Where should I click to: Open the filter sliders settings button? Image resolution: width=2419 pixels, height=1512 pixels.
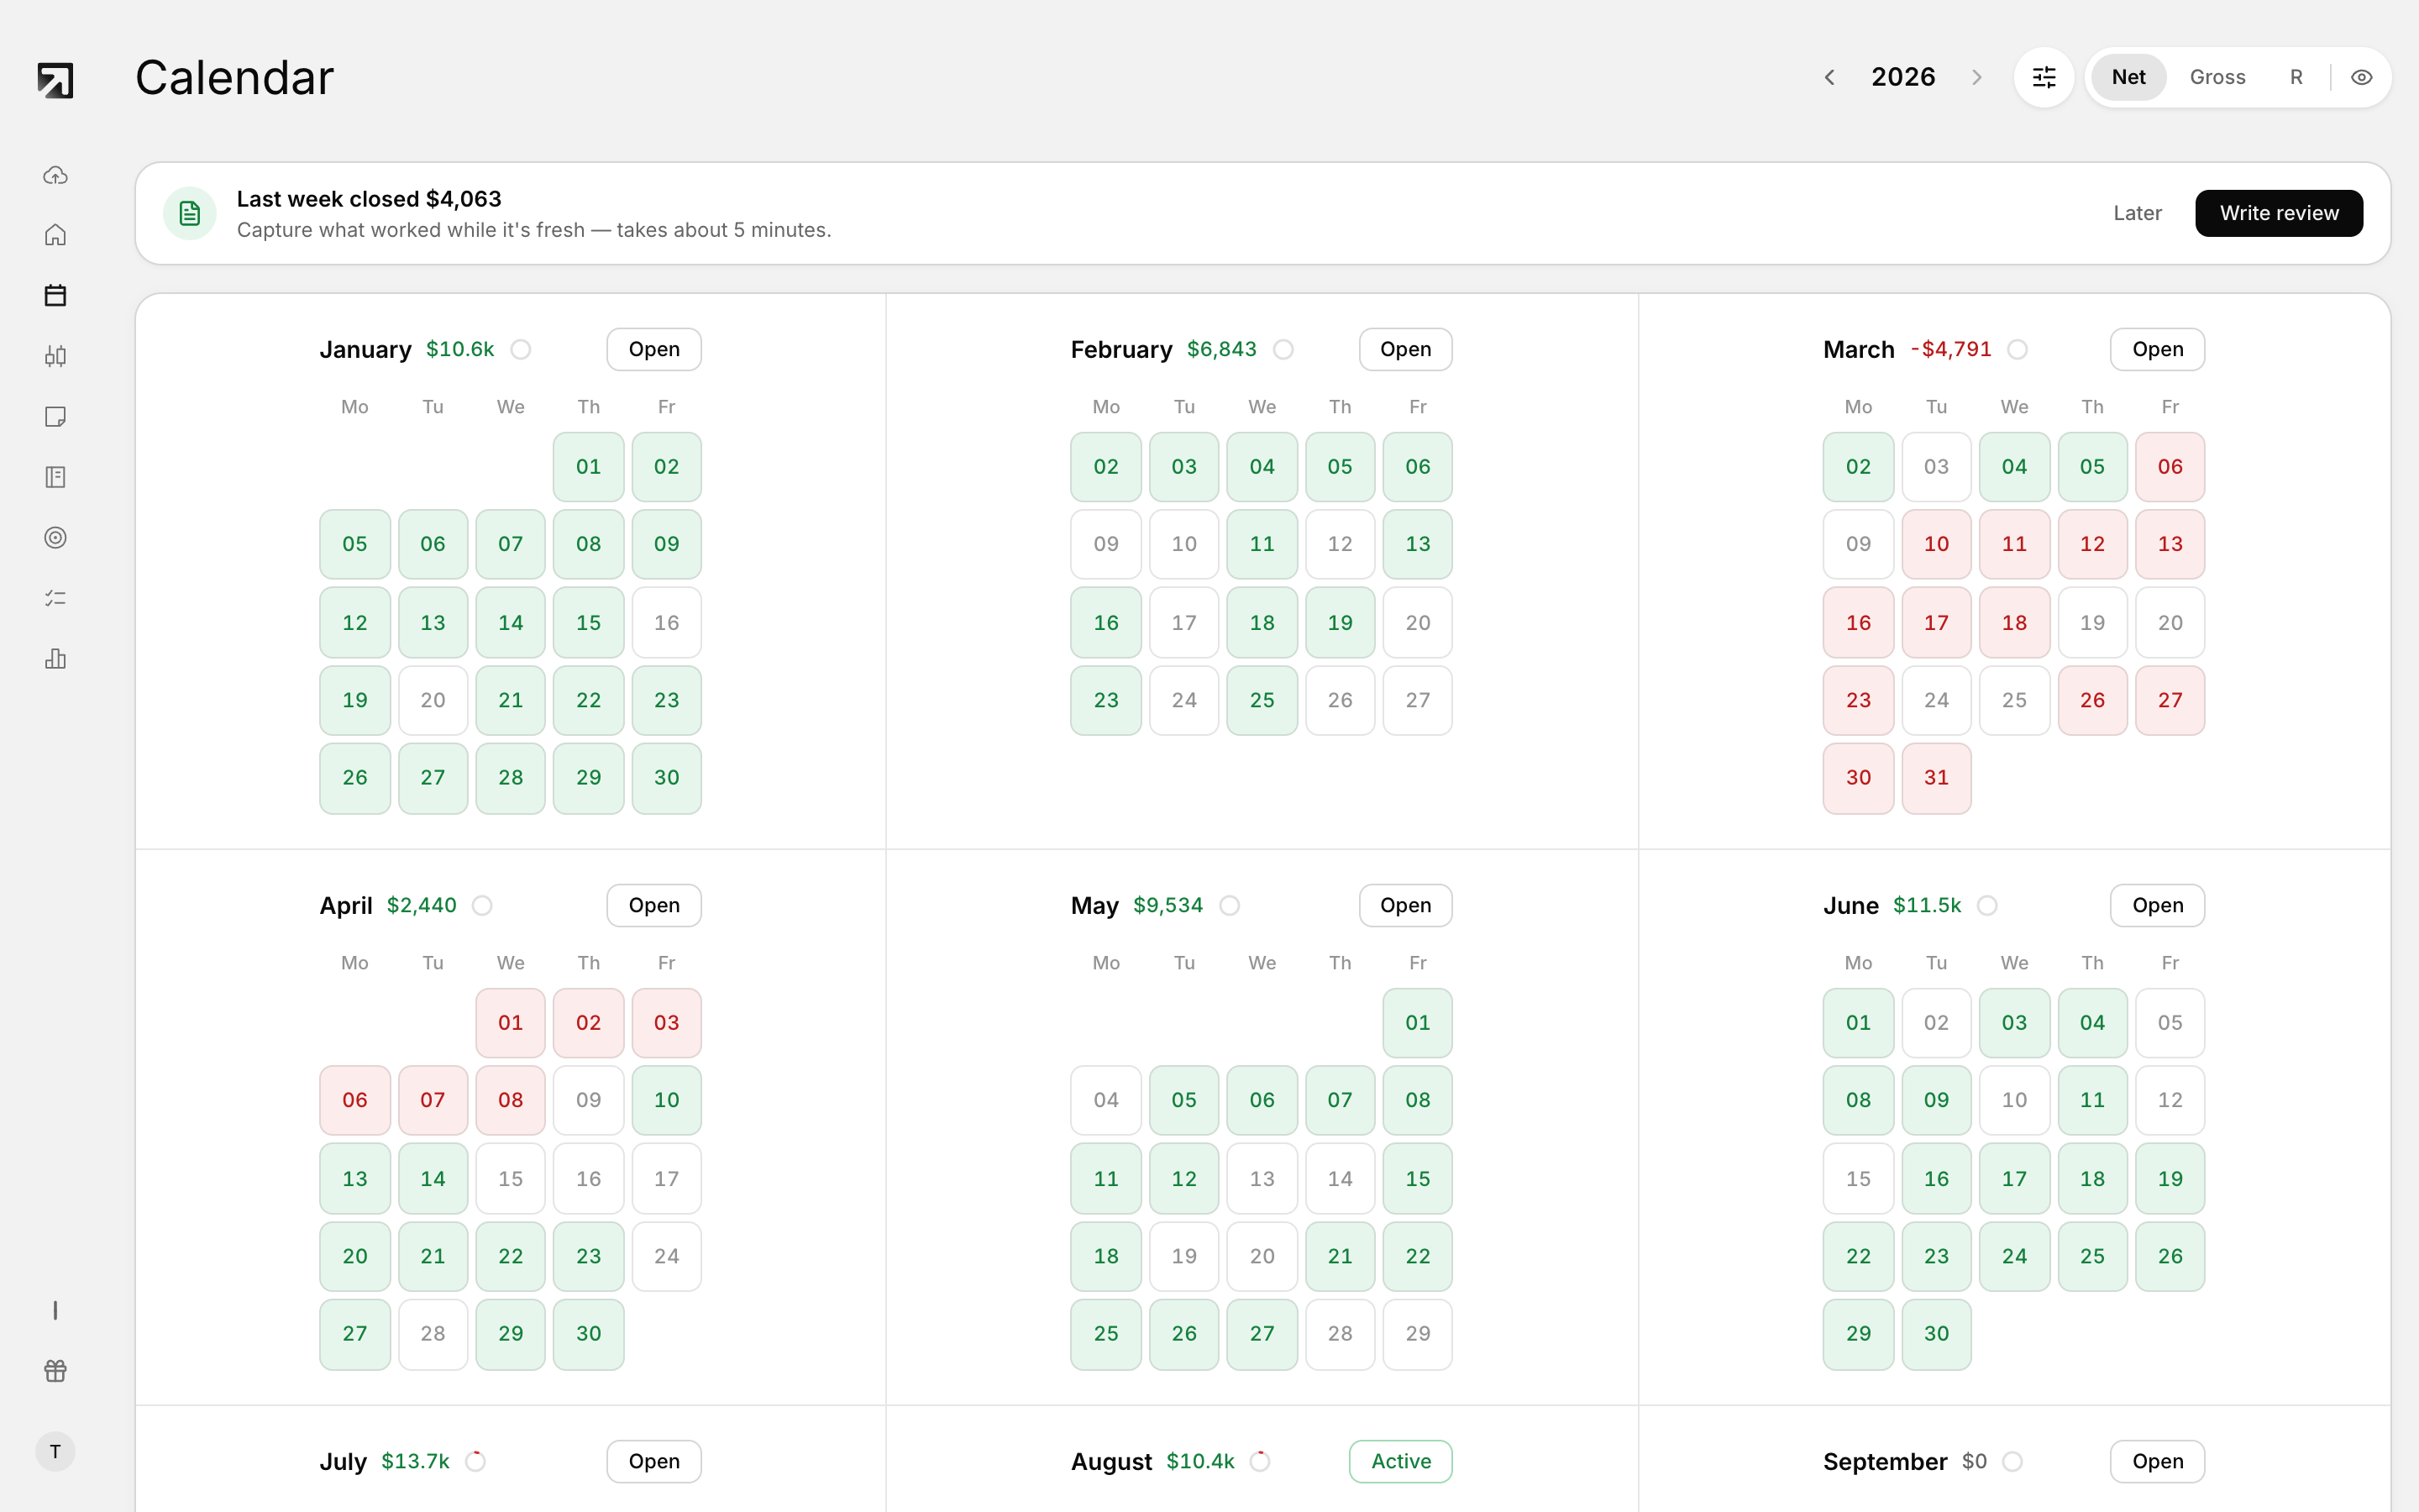(2044, 77)
